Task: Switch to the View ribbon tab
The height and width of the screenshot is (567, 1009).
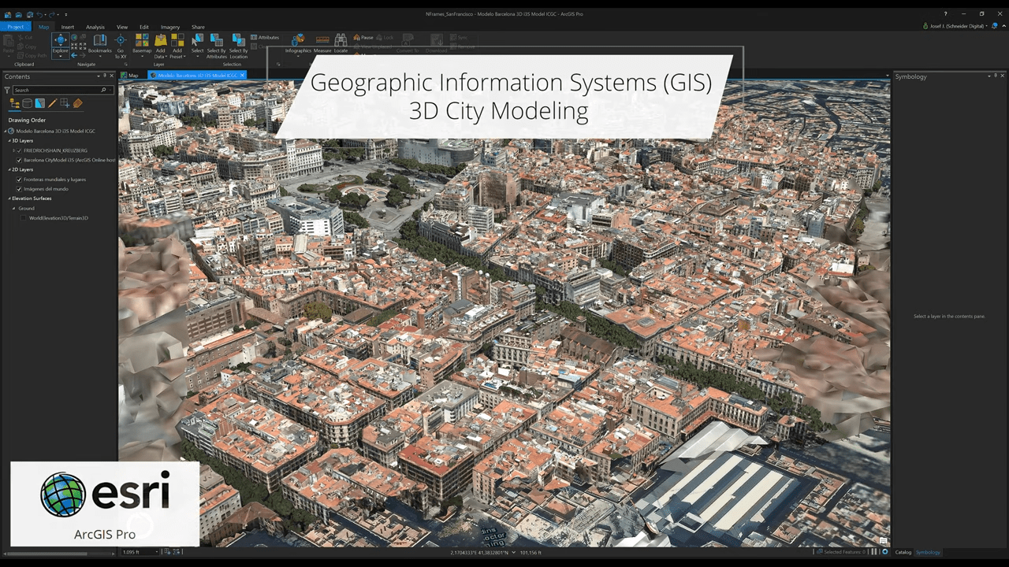Action: pos(122,27)
